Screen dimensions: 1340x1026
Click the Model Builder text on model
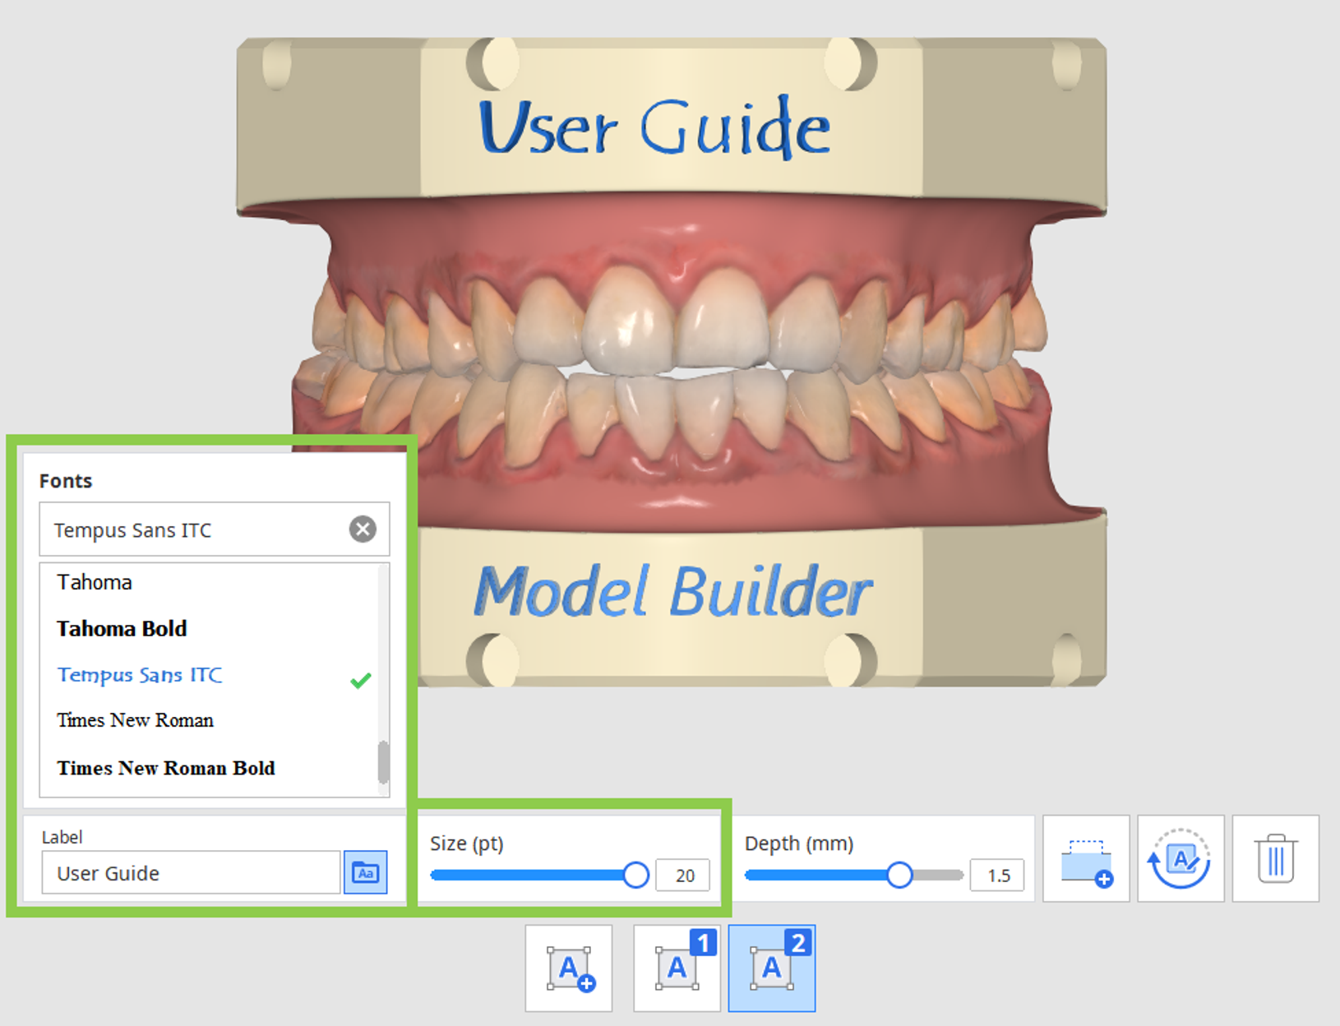672,591
